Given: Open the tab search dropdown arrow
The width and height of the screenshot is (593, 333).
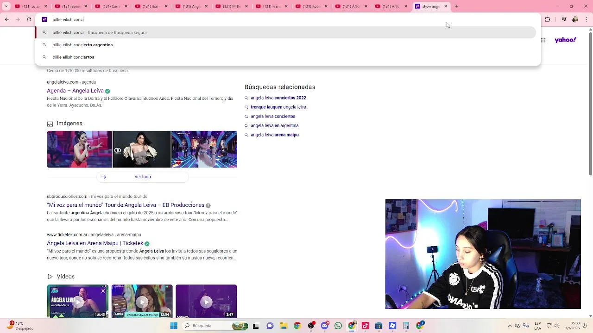Looking at the screenshot, I should [x=6, y=6].
